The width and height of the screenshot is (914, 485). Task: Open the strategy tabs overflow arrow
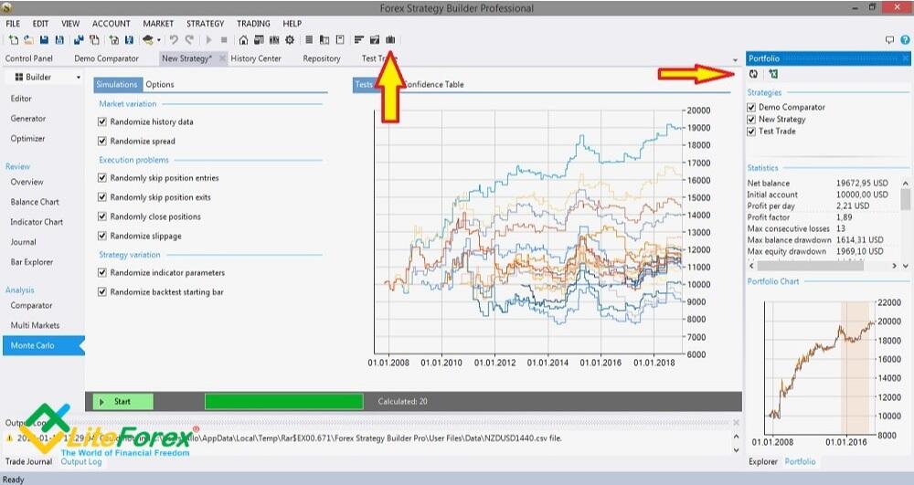pos(735,60)
